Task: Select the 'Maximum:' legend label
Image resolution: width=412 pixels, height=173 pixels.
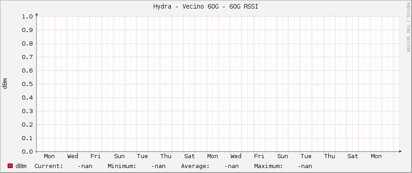Action: pyautogui.click(x=269, y=166)
